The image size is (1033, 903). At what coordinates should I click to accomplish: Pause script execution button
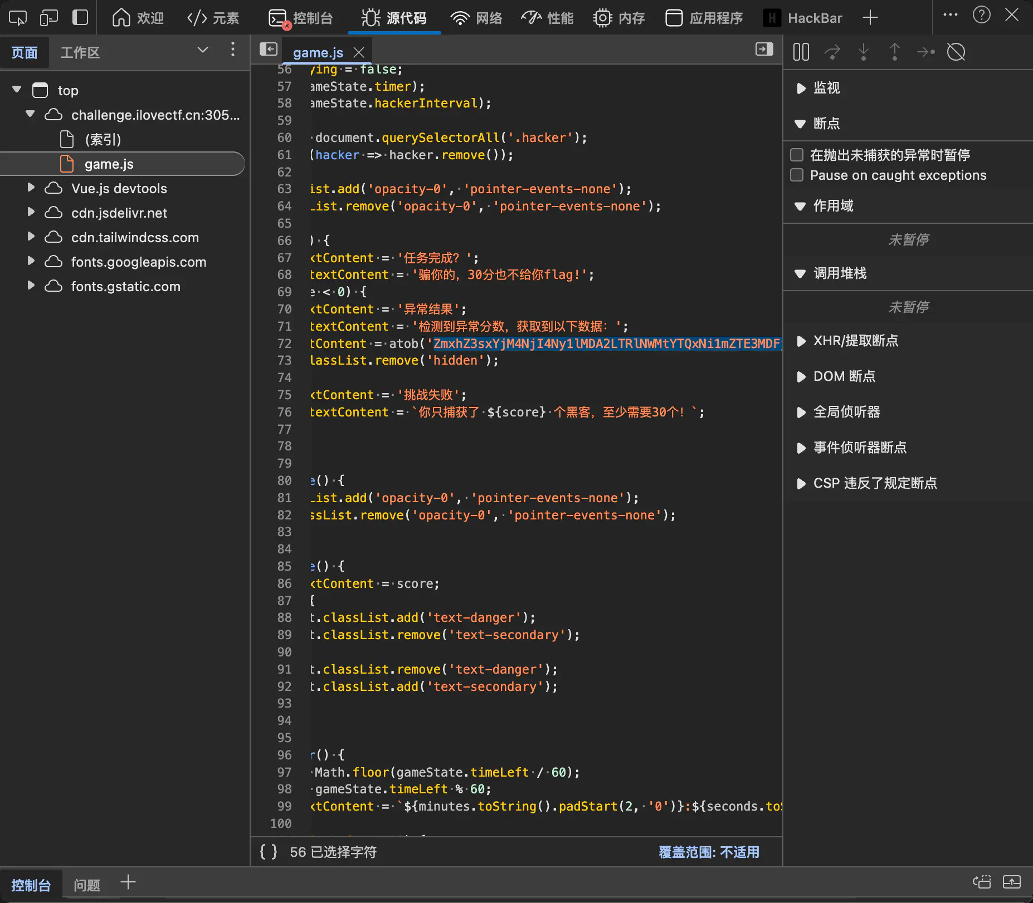tap(801, 52)
